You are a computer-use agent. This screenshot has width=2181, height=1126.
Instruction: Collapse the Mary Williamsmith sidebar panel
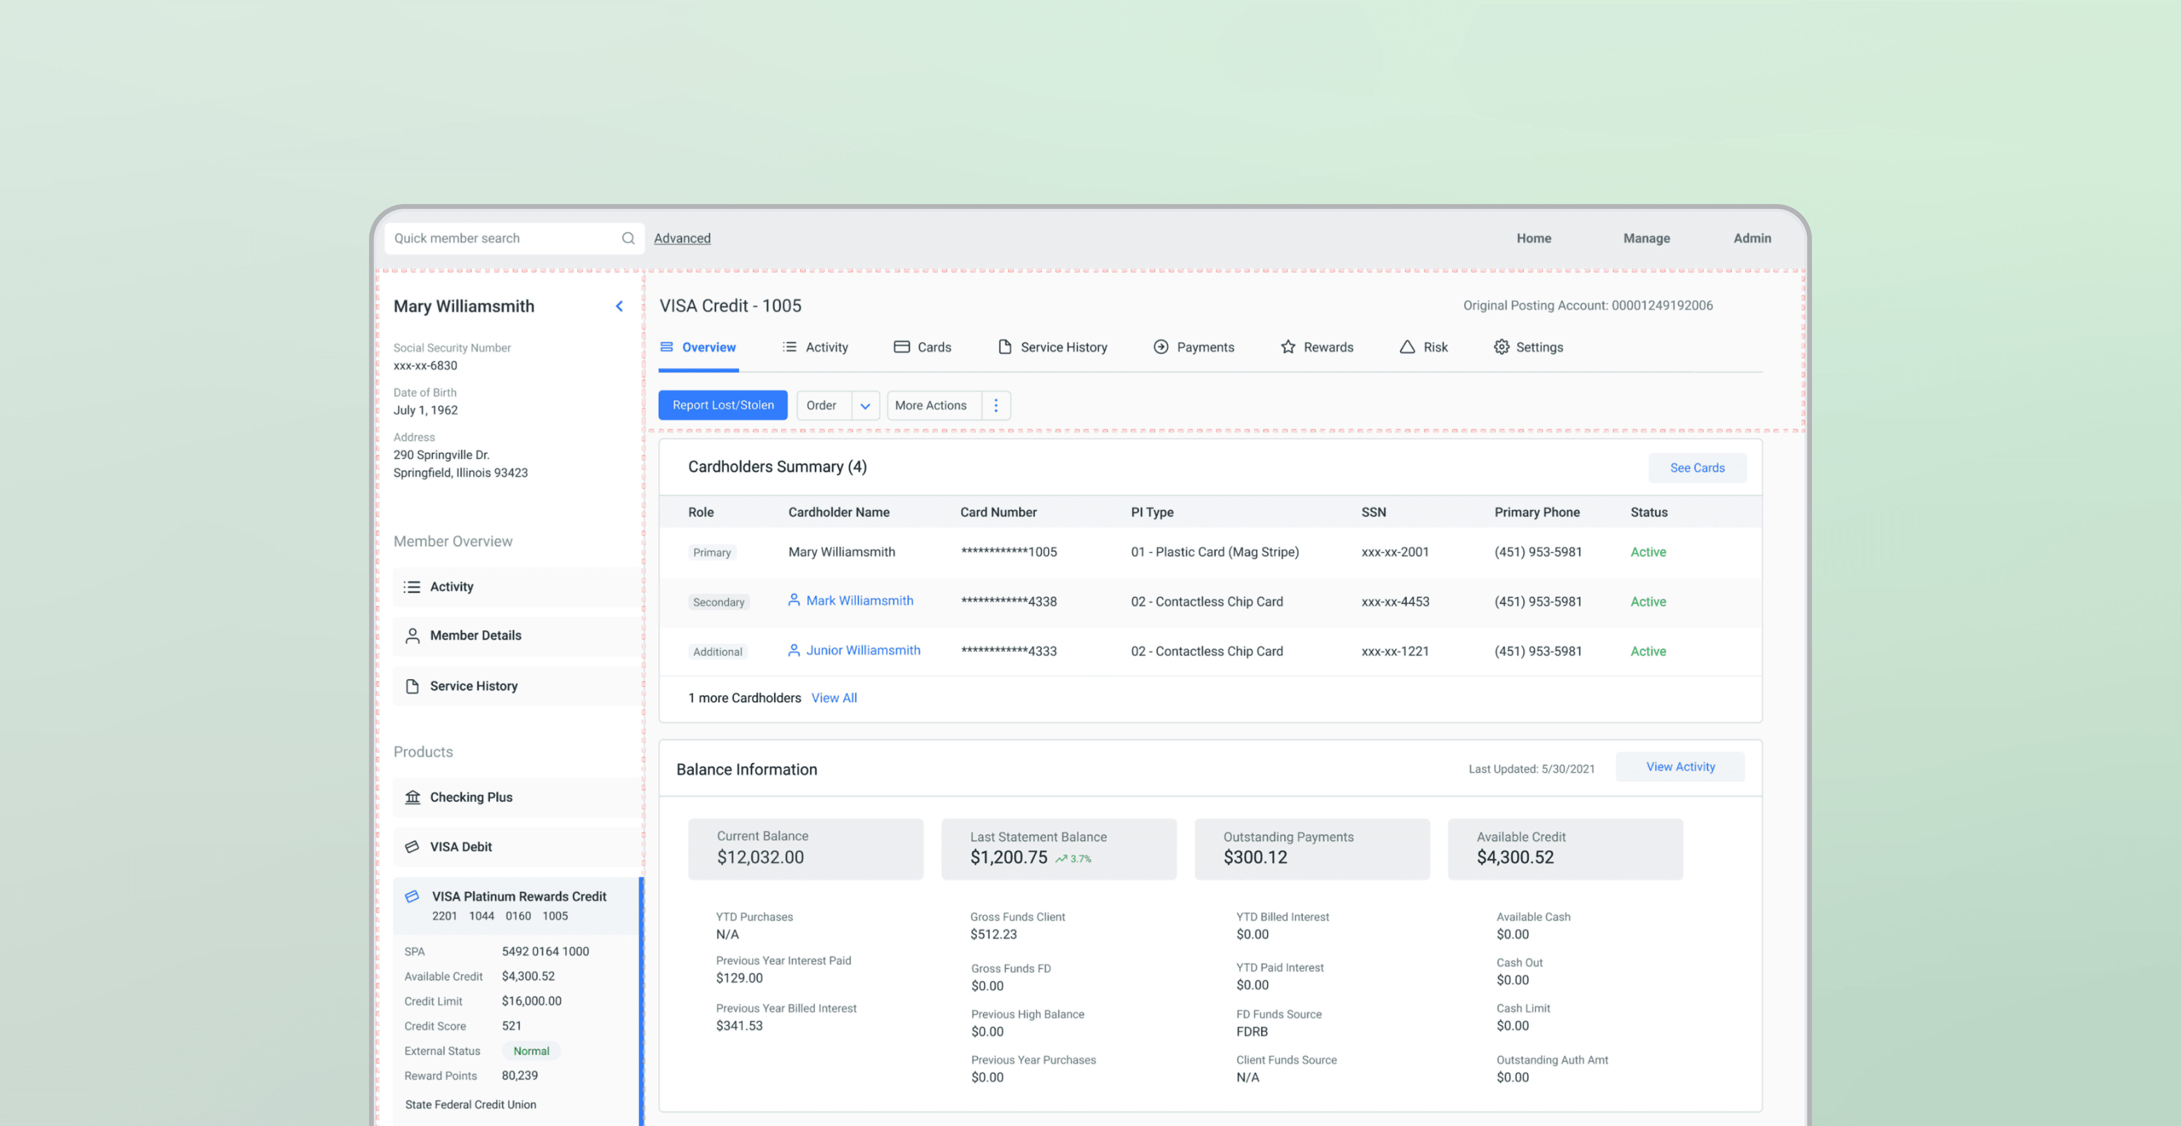(x=619, y=307)
